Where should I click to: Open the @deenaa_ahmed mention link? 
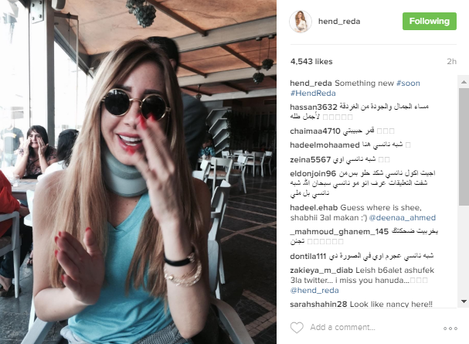403,218
